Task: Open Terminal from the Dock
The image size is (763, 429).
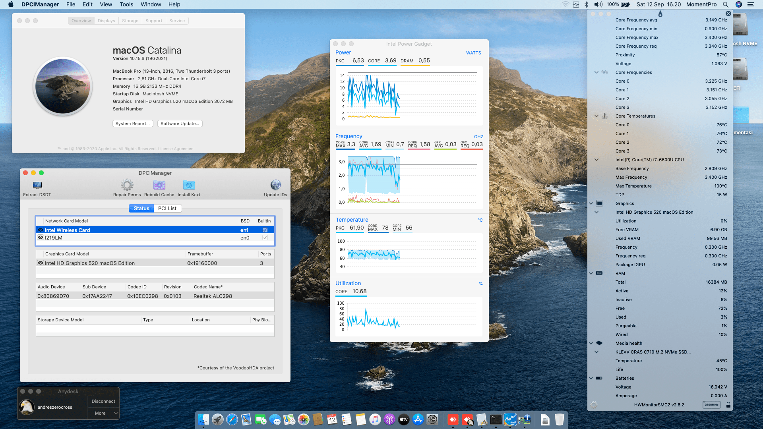Action: pos(496,419)
